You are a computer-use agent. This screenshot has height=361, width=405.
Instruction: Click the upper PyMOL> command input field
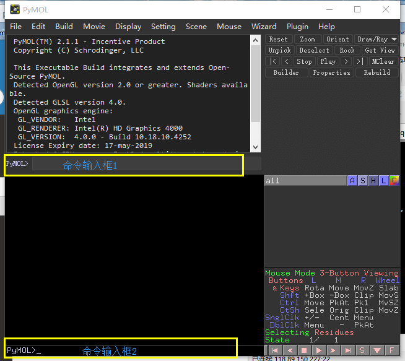point(146,164)
